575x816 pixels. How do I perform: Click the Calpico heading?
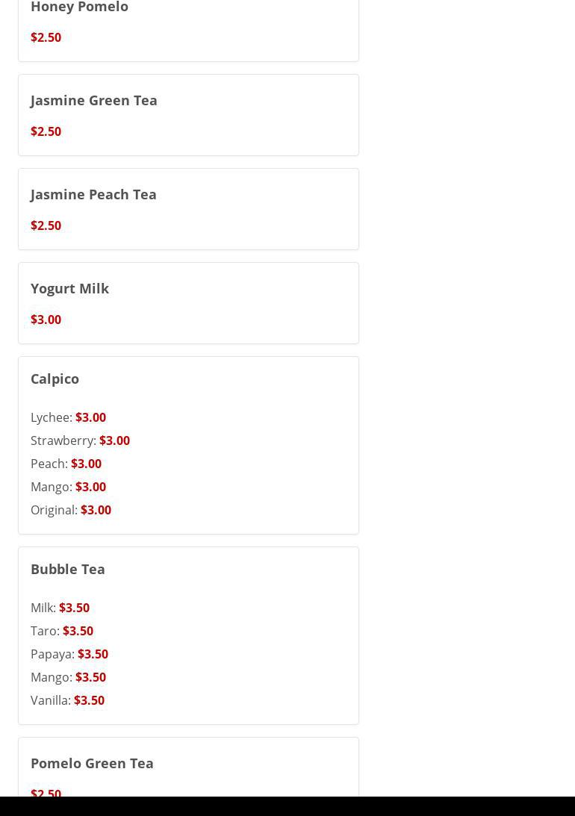[x=55, y=379]
